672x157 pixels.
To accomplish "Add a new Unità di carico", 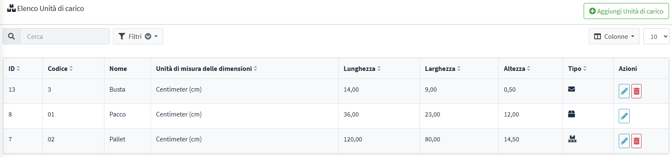I will 626,11.
